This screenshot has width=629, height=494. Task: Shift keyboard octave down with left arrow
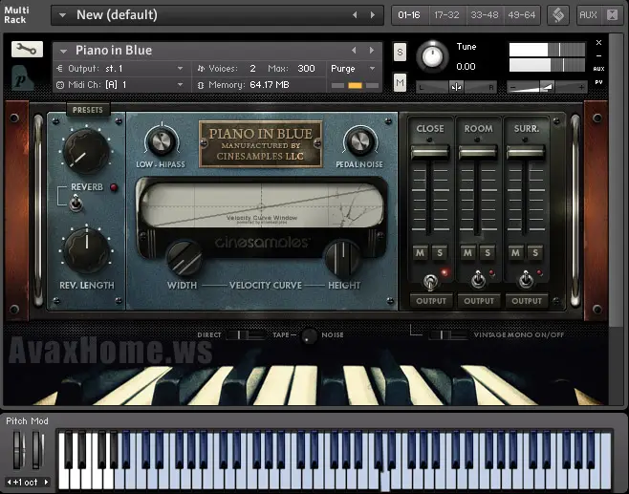[x=10, y=482]
